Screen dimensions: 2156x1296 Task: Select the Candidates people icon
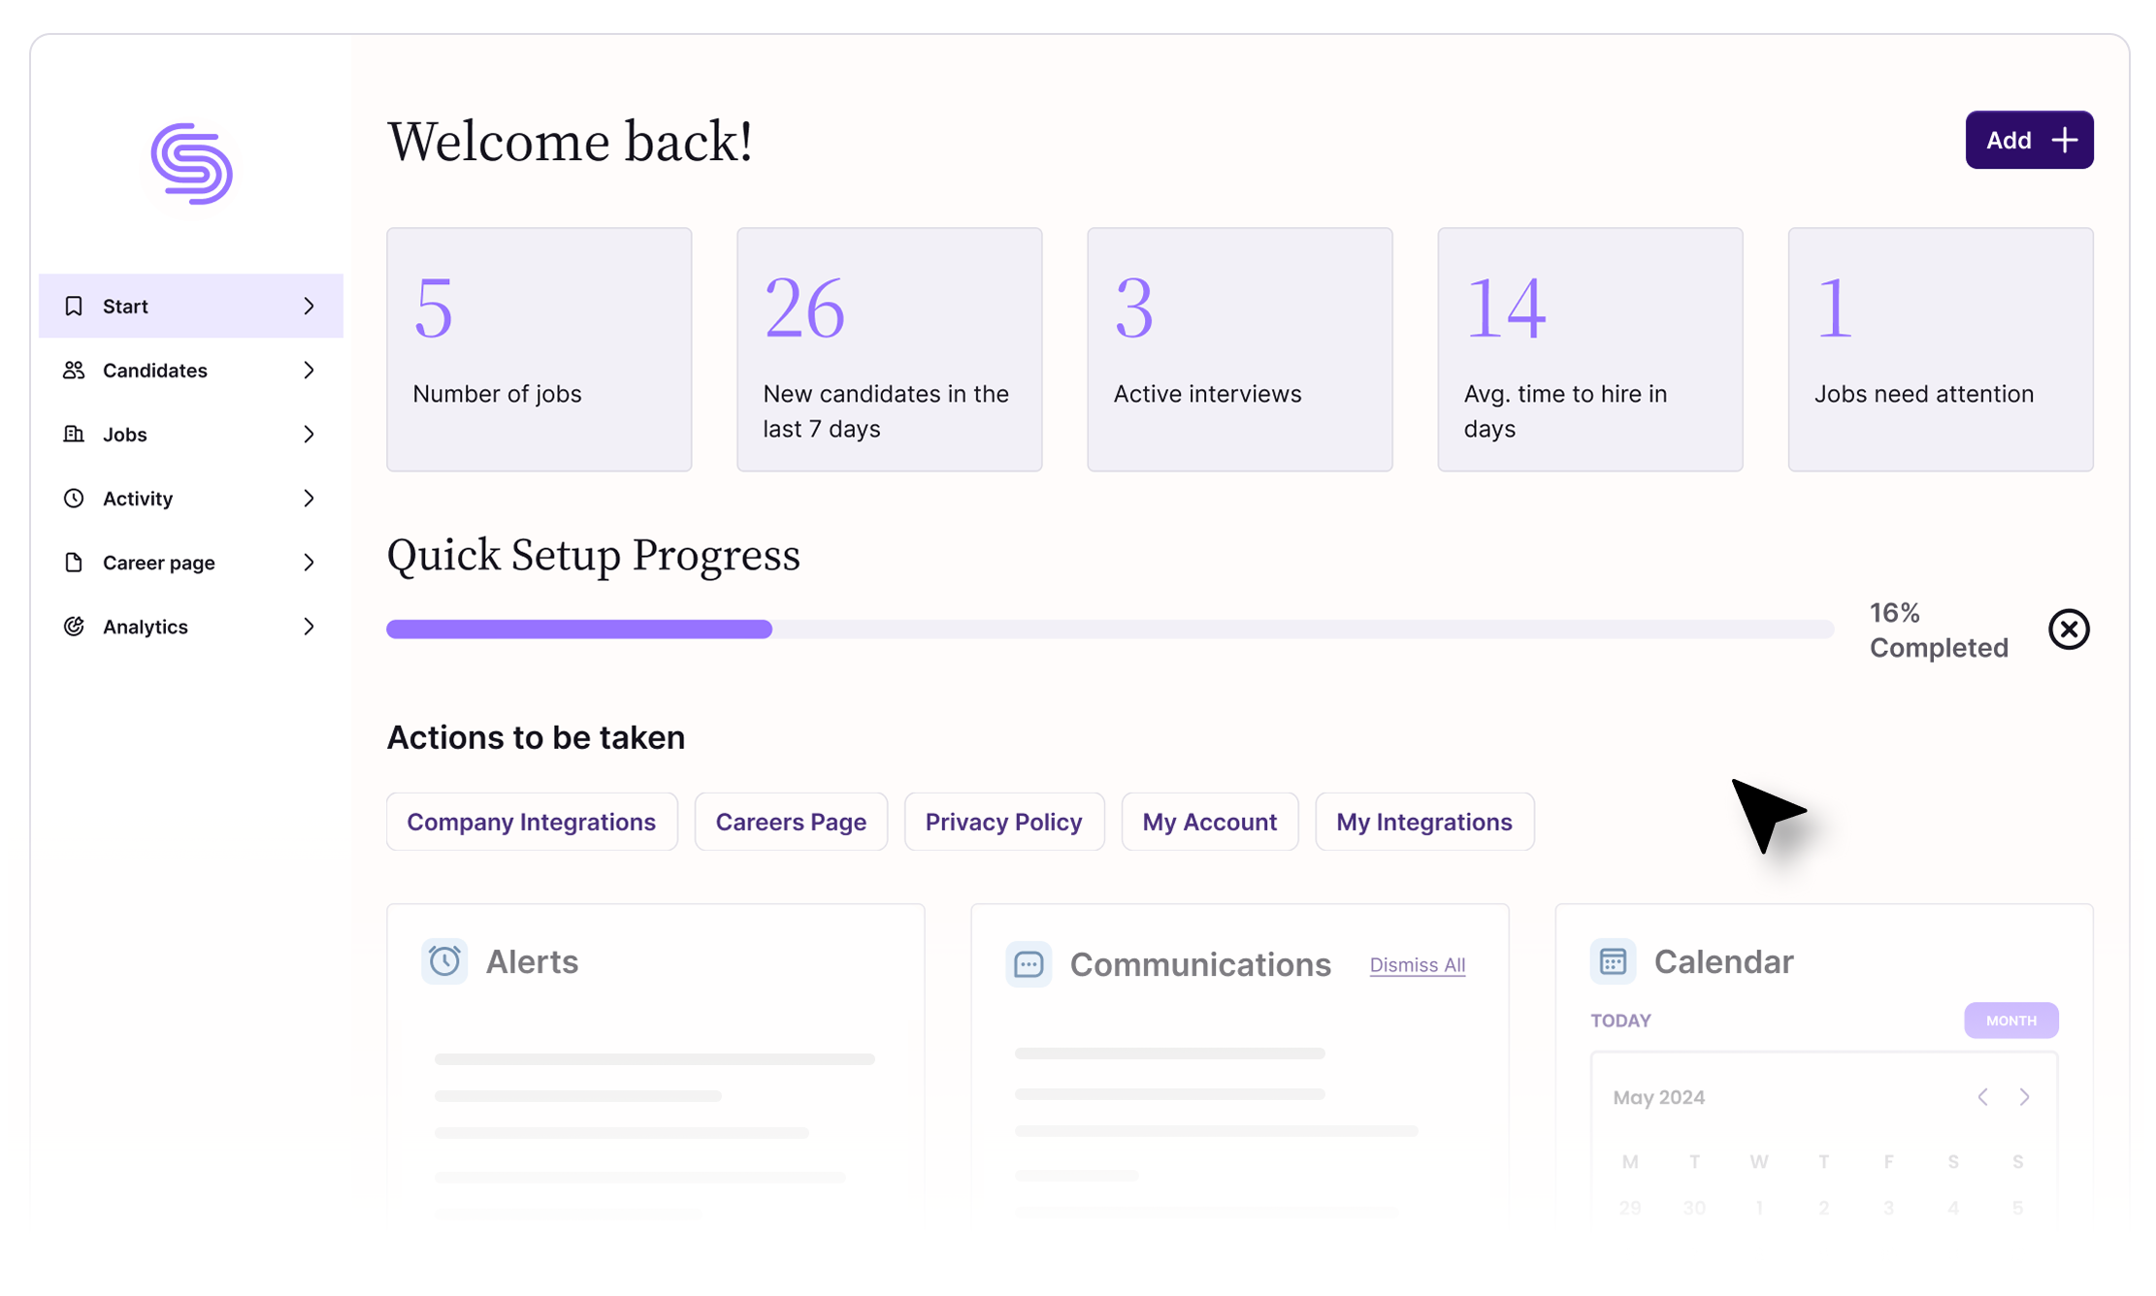click(x=74, y=370)
